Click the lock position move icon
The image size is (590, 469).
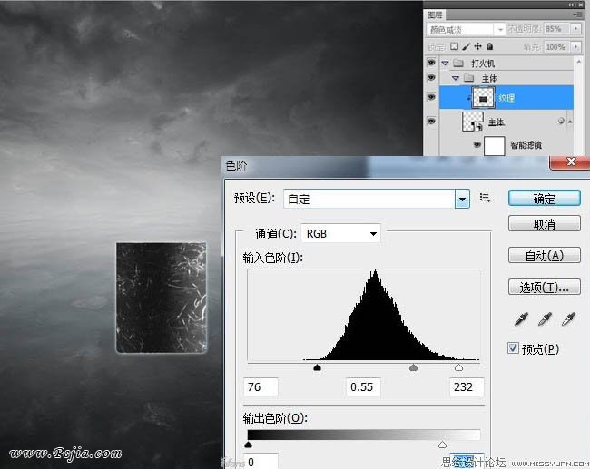[477, 46]
